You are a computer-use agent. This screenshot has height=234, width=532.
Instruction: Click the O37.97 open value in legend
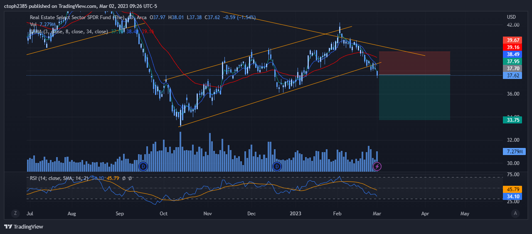click(158, 17)
